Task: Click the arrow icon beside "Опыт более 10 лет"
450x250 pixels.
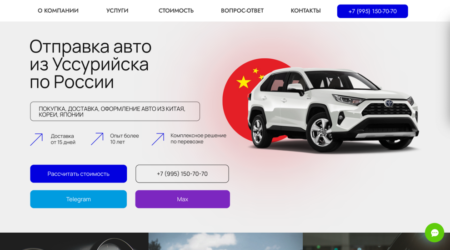Action: tap(97, 139)
